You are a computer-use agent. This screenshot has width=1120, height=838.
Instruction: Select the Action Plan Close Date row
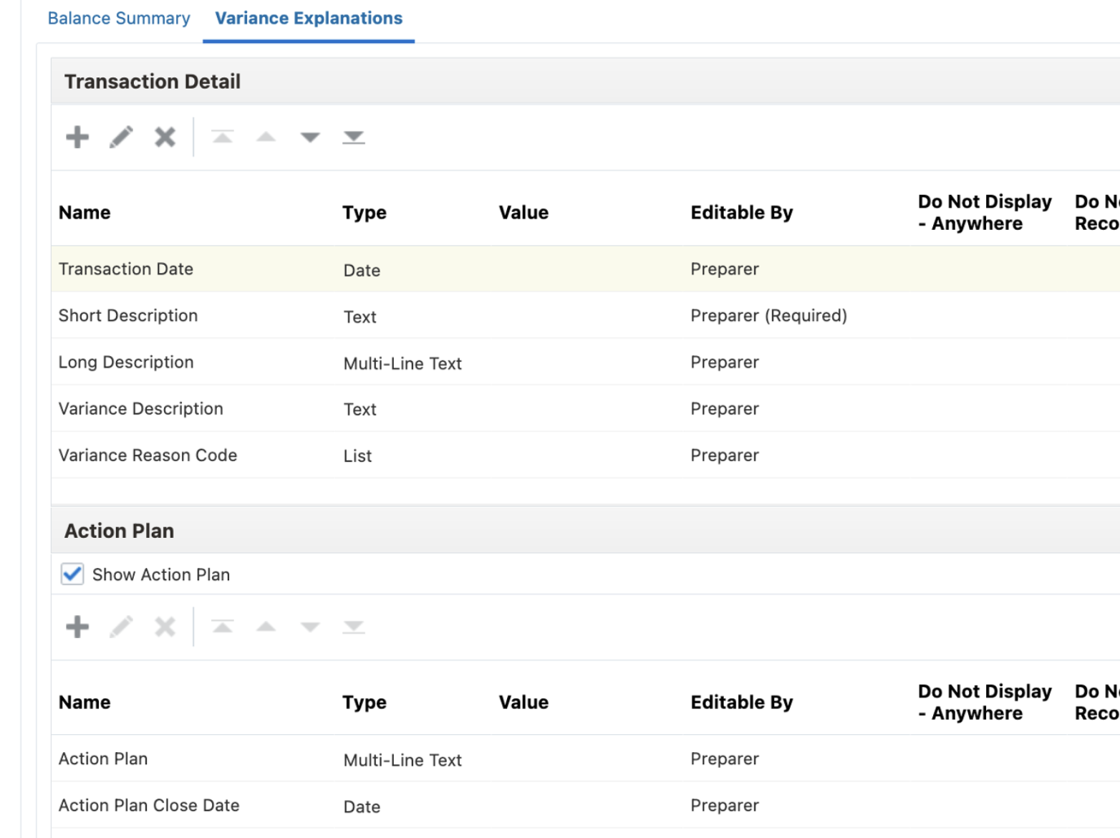pos(586,805)
